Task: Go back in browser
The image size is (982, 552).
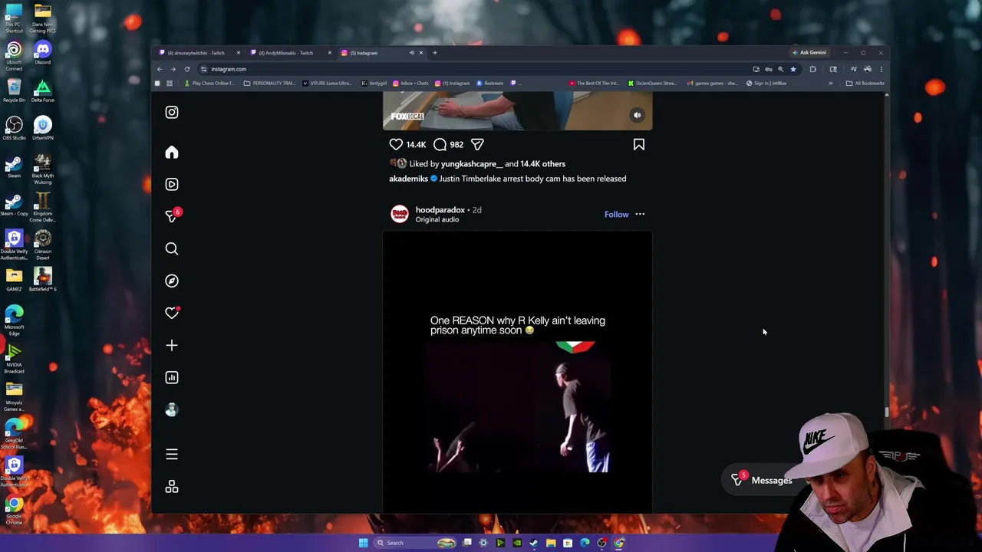Action: 160,69
